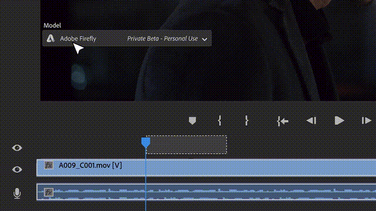Click the blue playhead marker
376x211 pixels.
click(146, 142)
